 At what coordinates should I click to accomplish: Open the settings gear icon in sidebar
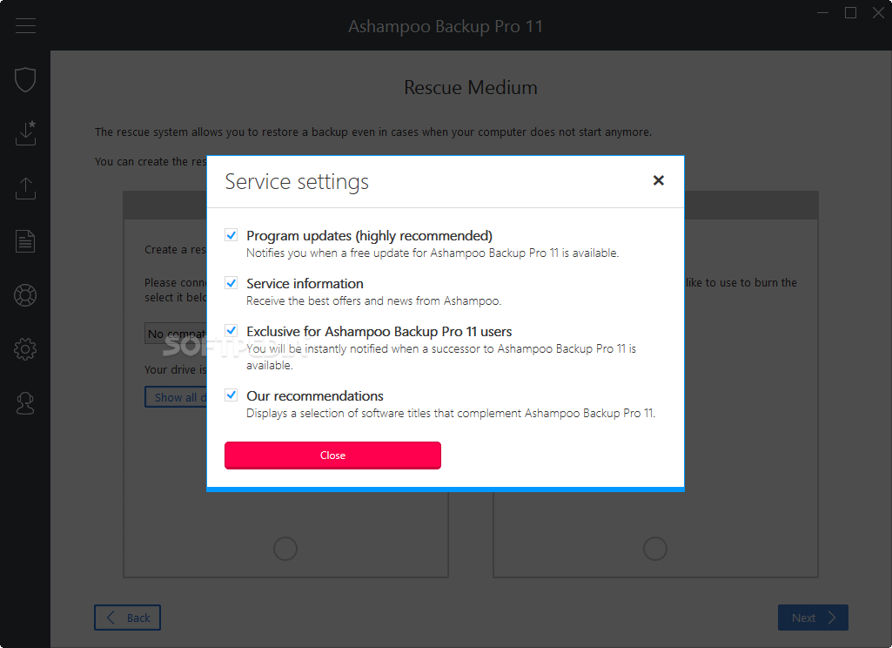coord(25,348)
